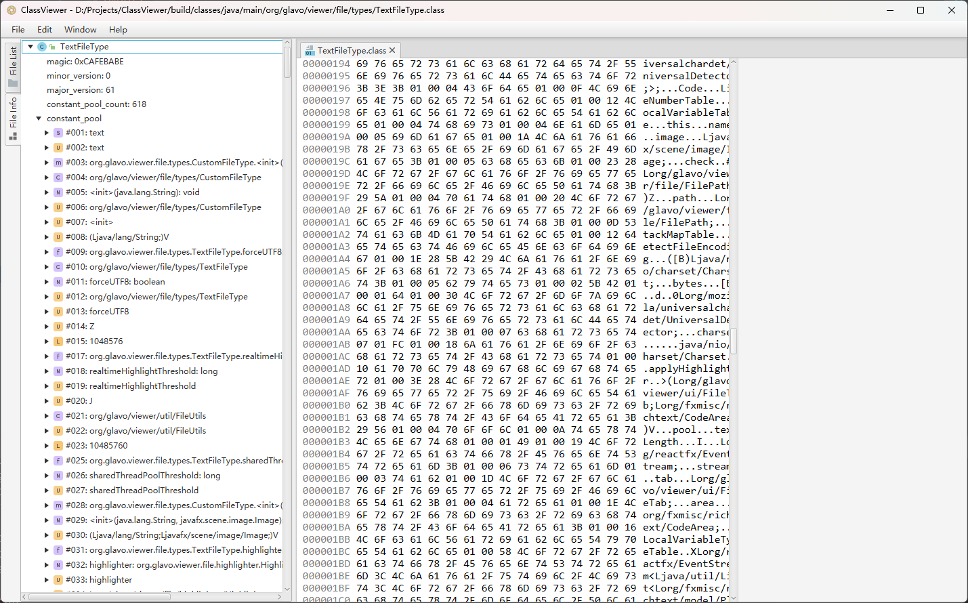Click the m icon of constant #003
968x603 pixels.
tap(58, 163)
